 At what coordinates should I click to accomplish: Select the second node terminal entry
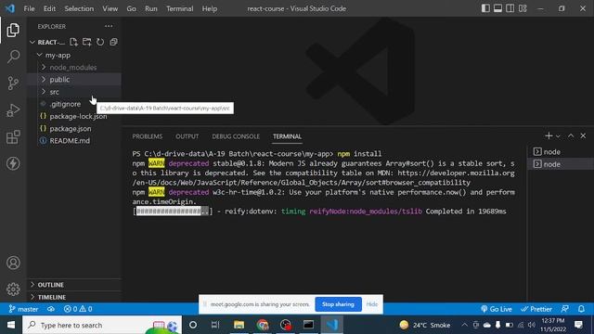click(x=561, y=164)
